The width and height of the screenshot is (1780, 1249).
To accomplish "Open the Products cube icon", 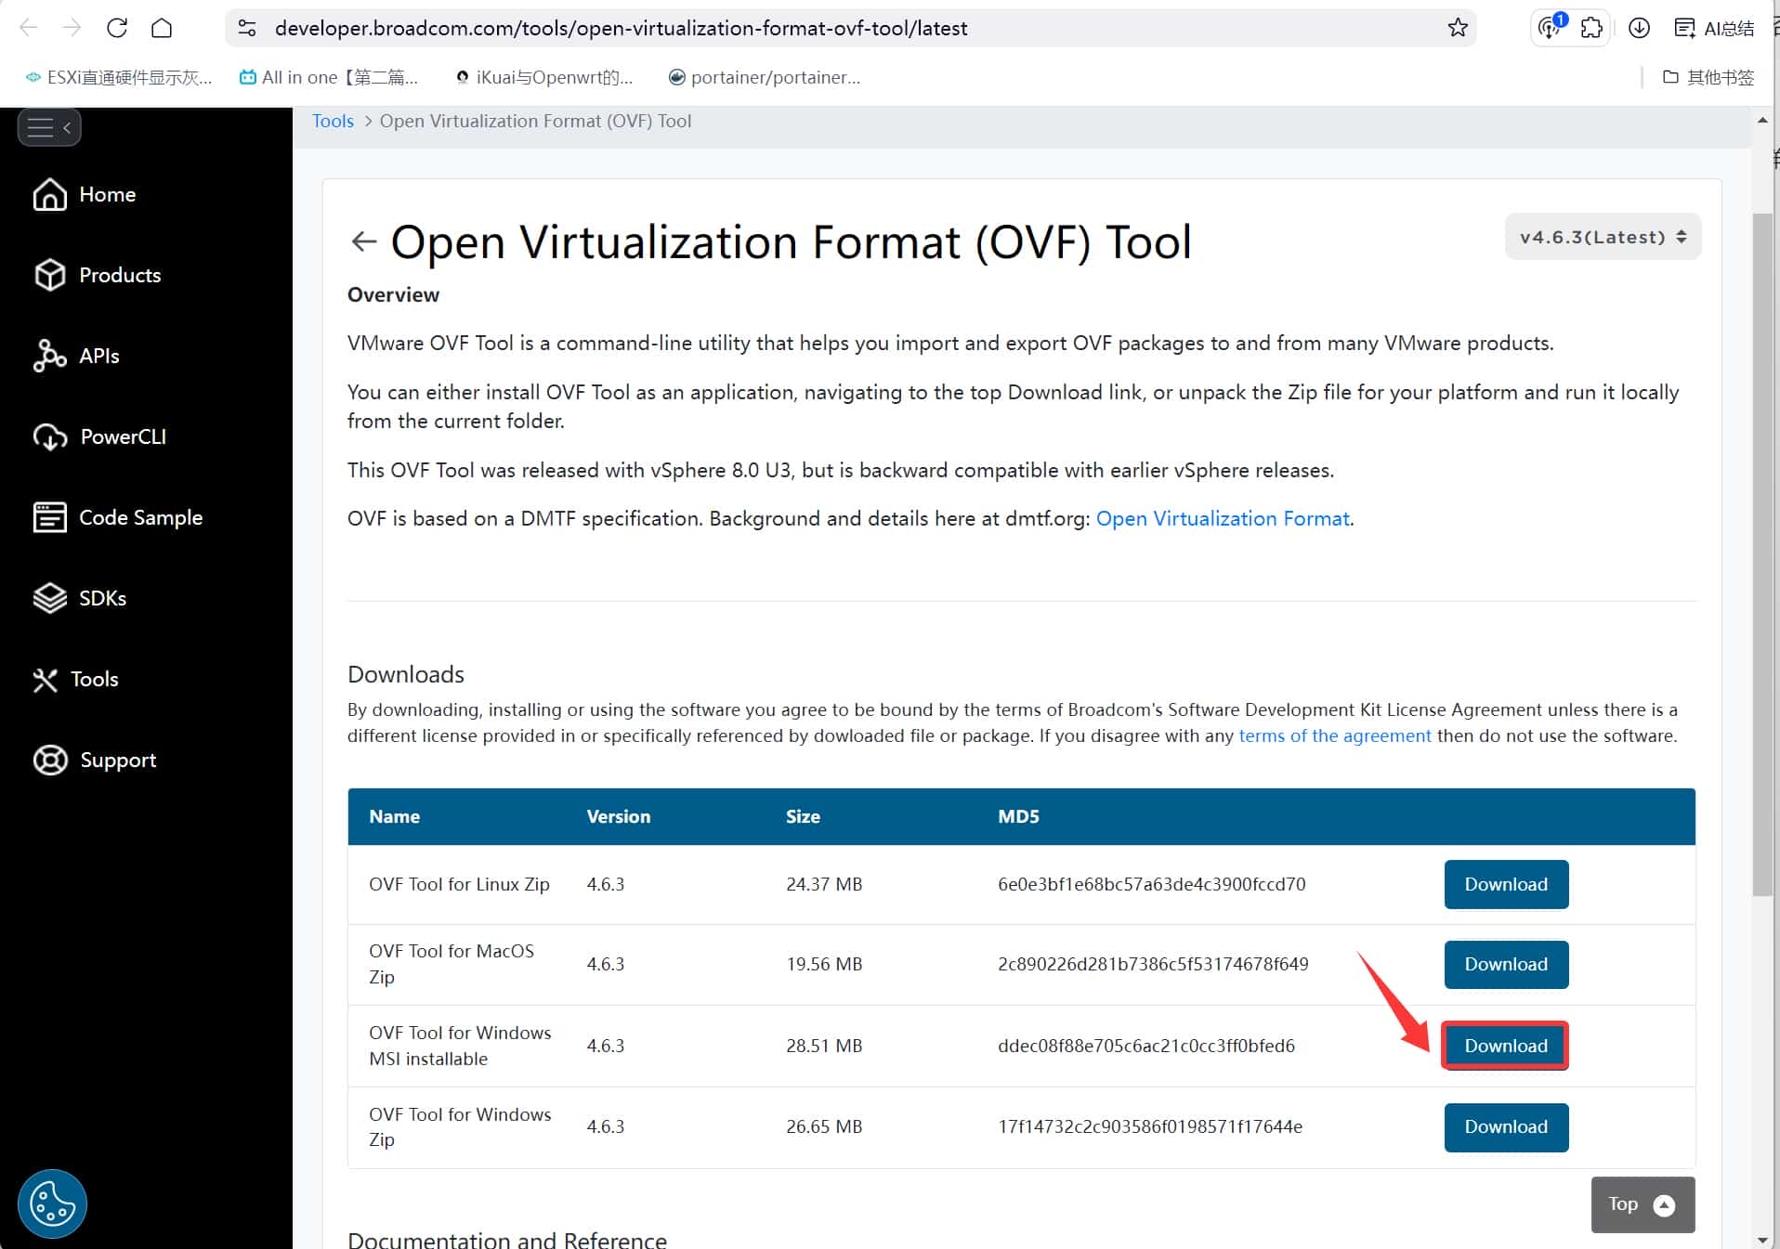I will point(49,276).
